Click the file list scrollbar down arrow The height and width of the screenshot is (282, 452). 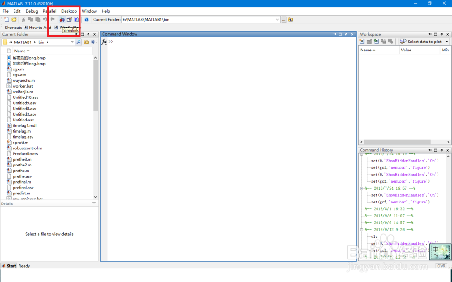95,197
